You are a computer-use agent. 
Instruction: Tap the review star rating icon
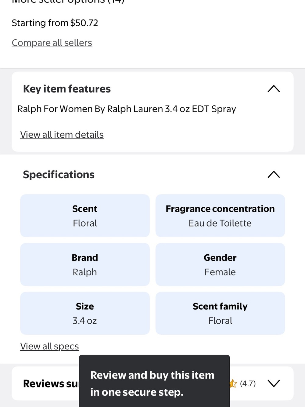(233, 383)
